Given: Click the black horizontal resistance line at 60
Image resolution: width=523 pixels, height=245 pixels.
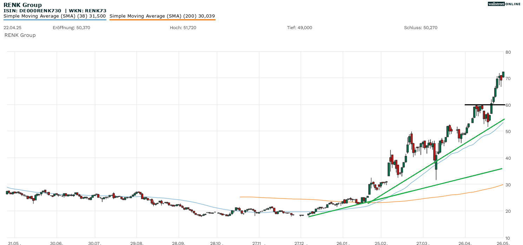Looking at the screenshot, I should point(485,105).
